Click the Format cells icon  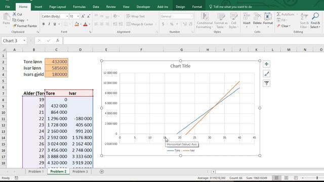point(268,17)
